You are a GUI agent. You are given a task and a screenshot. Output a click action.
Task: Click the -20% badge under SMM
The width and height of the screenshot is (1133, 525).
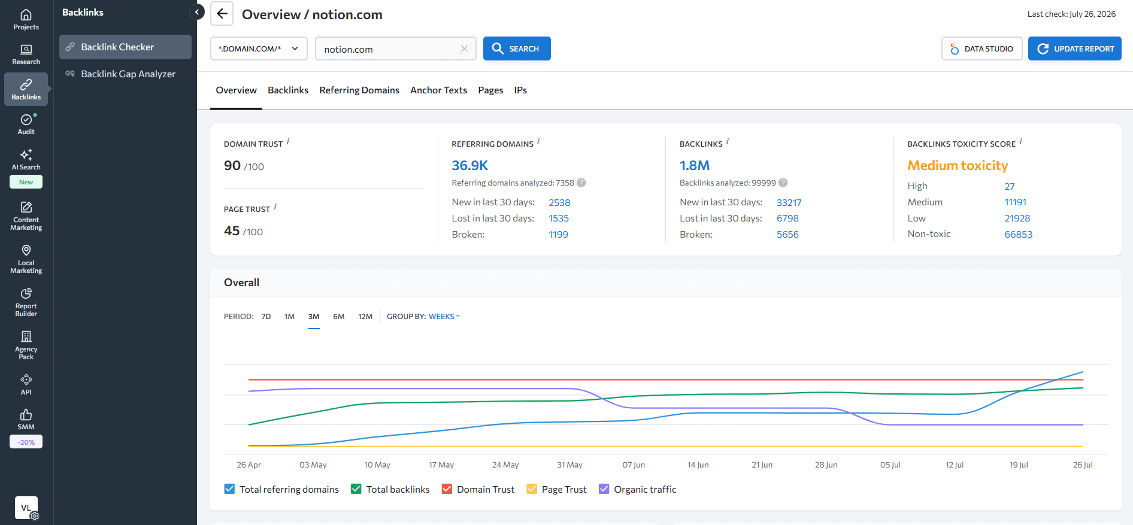[x=26, y=442]
